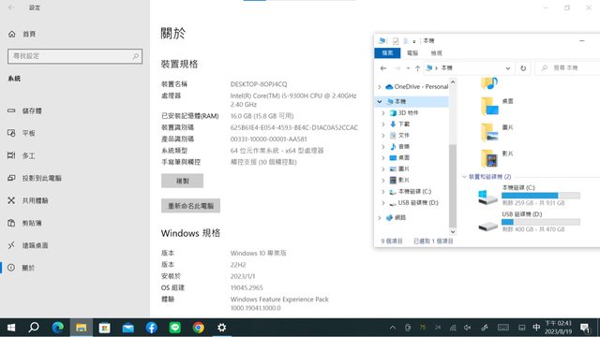This screenshot has height=337, width=600.
Task: Click the 複製 copy button under device specs
Action: [x=182, y=181]
